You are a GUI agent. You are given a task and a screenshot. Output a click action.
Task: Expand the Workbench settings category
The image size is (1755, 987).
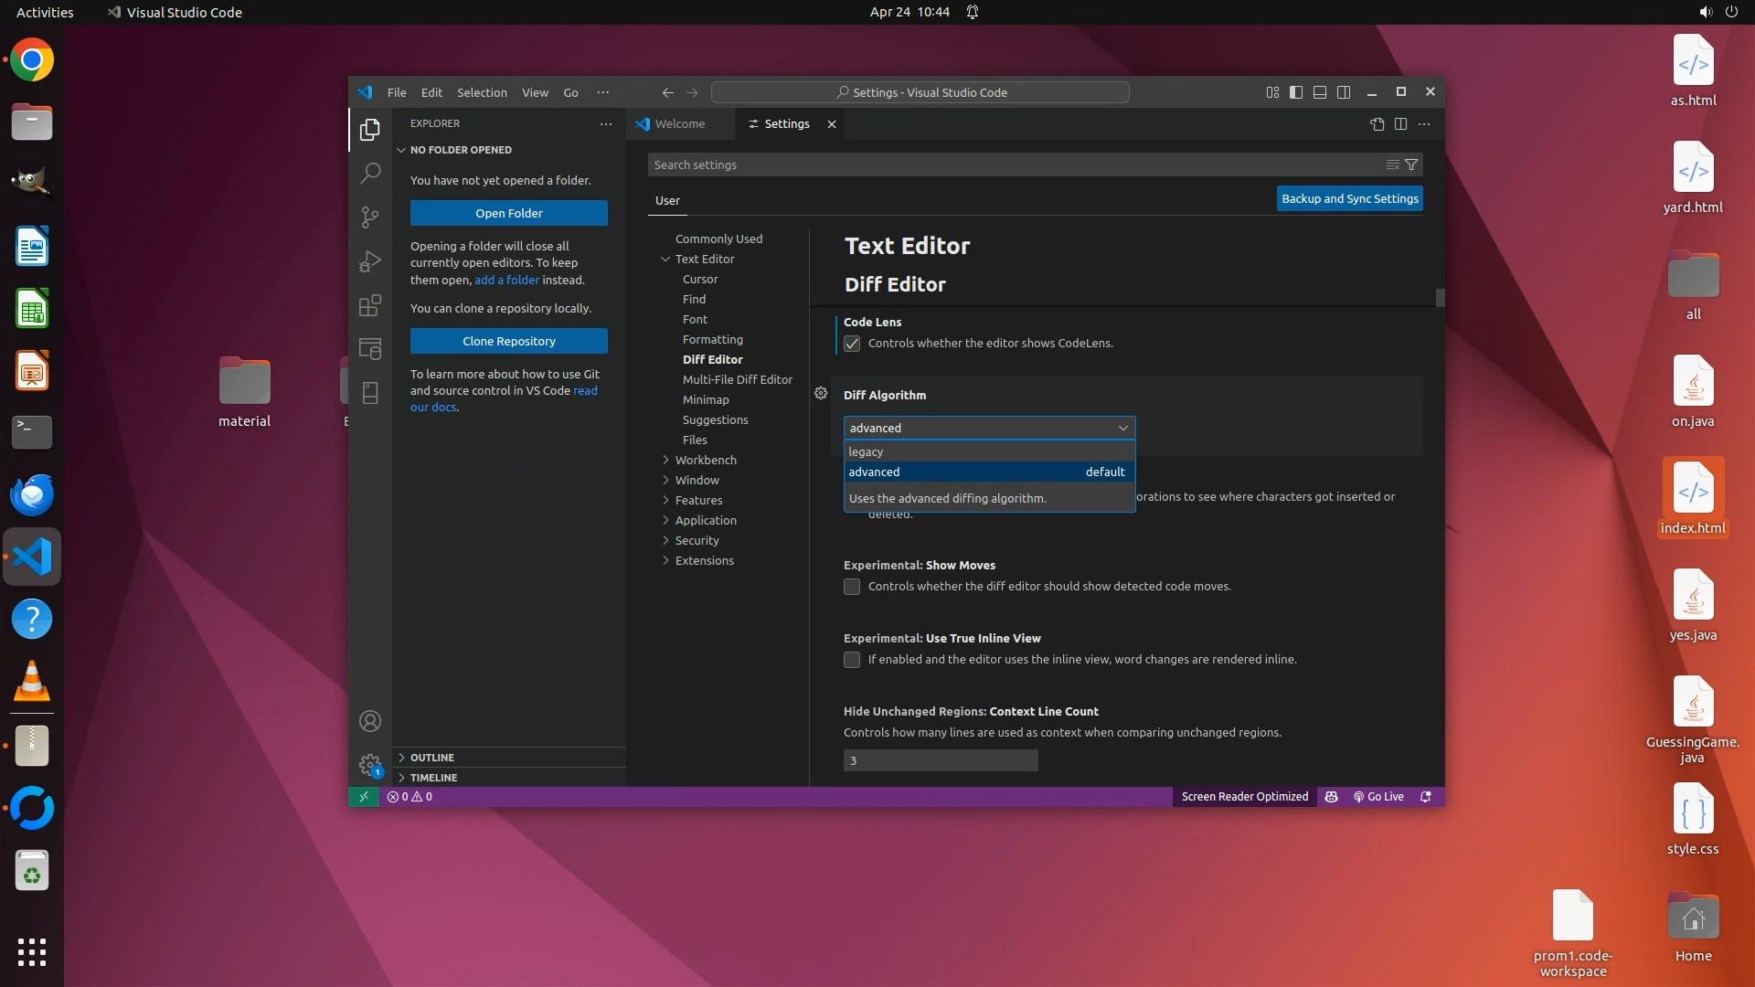tap(706, 460)
